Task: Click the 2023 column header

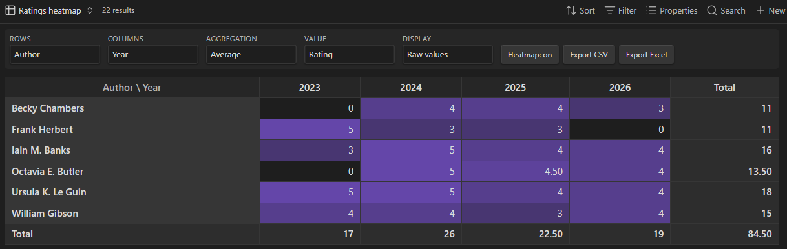Action: (x=310, y=88)
